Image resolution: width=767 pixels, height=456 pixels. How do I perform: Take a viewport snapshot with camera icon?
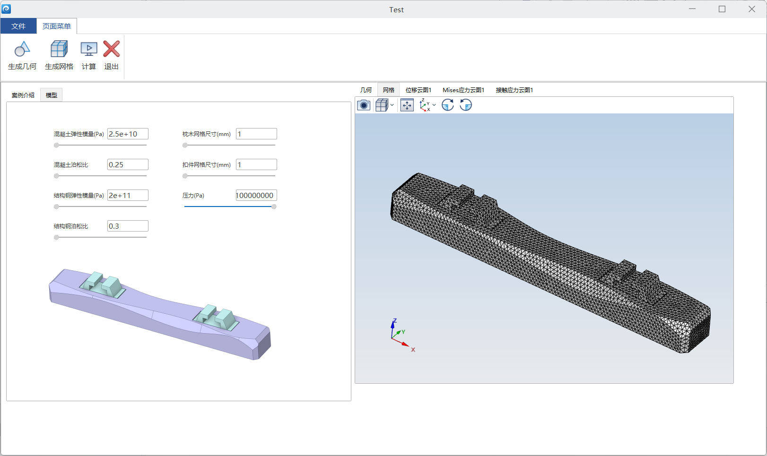click(364, 105)
